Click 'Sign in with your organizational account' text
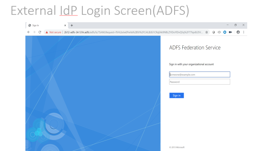This screenshot has width=257, height=151. [x=191, y=64]
